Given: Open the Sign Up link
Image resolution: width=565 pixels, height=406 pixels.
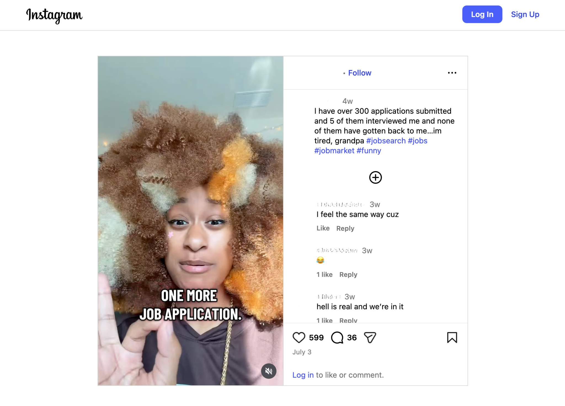Looking at the screenshot, I should pos(525,14).
